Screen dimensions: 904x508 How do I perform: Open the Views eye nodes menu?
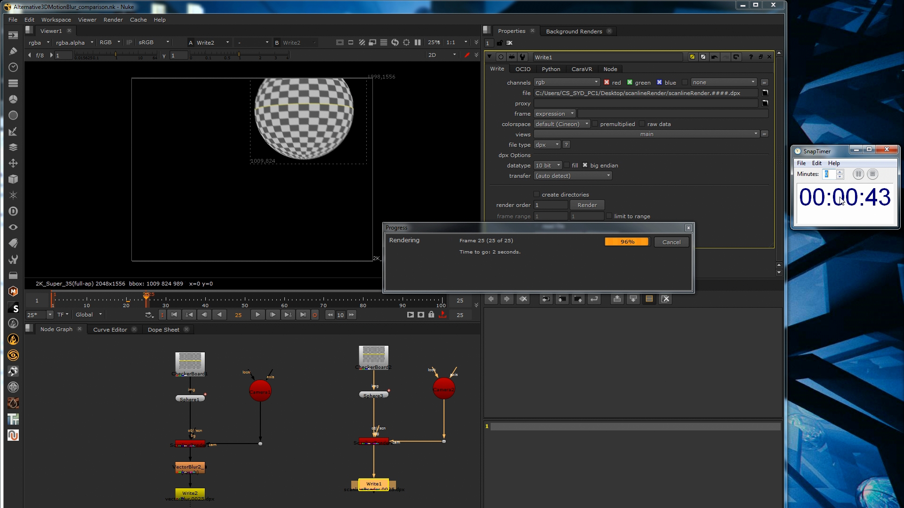pyautogui.click(x=13, y=227)
